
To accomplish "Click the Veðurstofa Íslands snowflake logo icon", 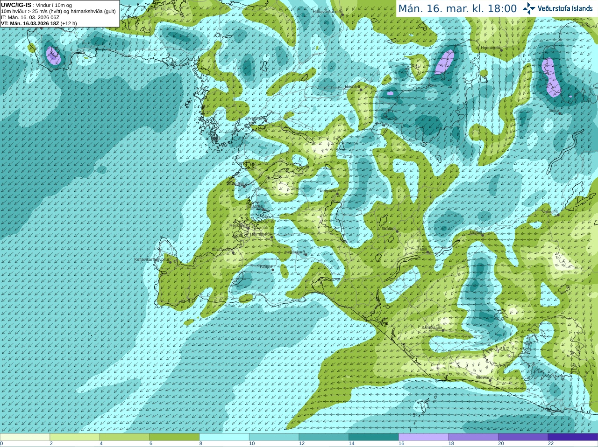I will click(x=528, y=8).
